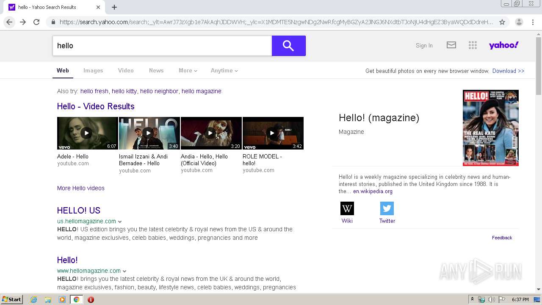Play the Ismail Izzani Hello video
542x305 pixels.
[x=149, y=133]
